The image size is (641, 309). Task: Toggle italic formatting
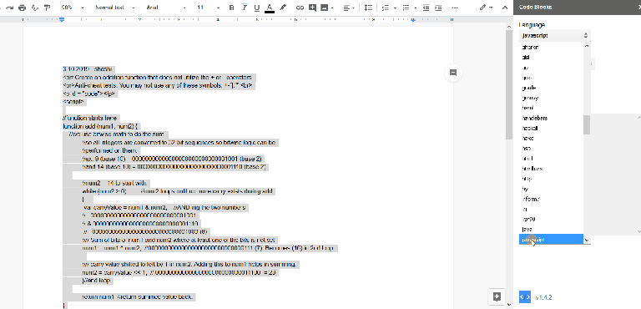pyautogui.click(x=245, y=8)
